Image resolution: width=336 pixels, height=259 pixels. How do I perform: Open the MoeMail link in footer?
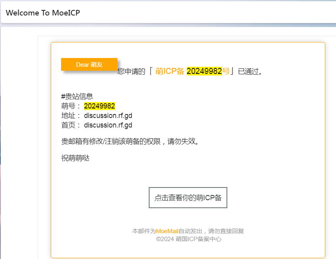pyautogui.click(x=167, y=231)
